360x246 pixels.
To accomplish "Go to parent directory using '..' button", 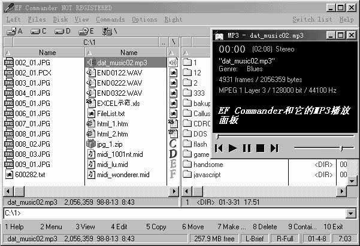I will [164, 42].
